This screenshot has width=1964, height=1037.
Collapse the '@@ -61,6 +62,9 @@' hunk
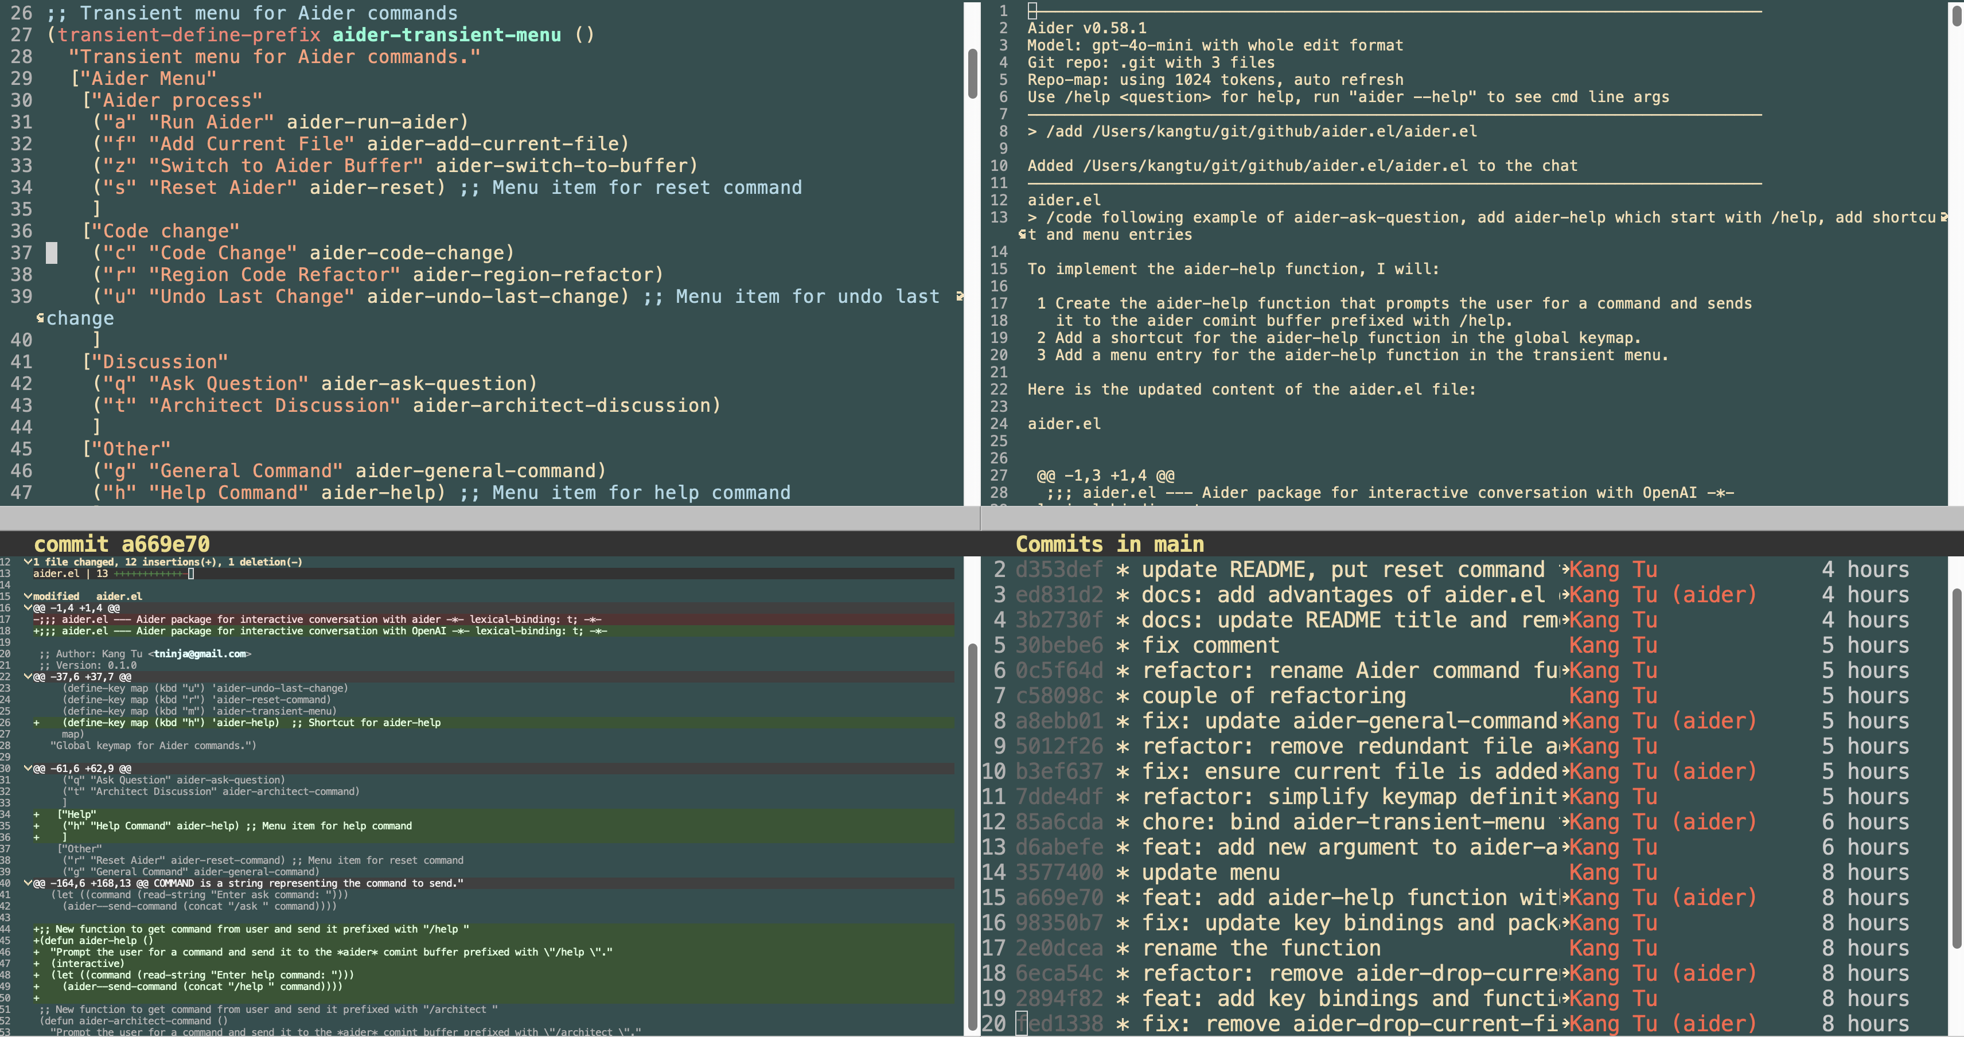[x=28, y=768]
